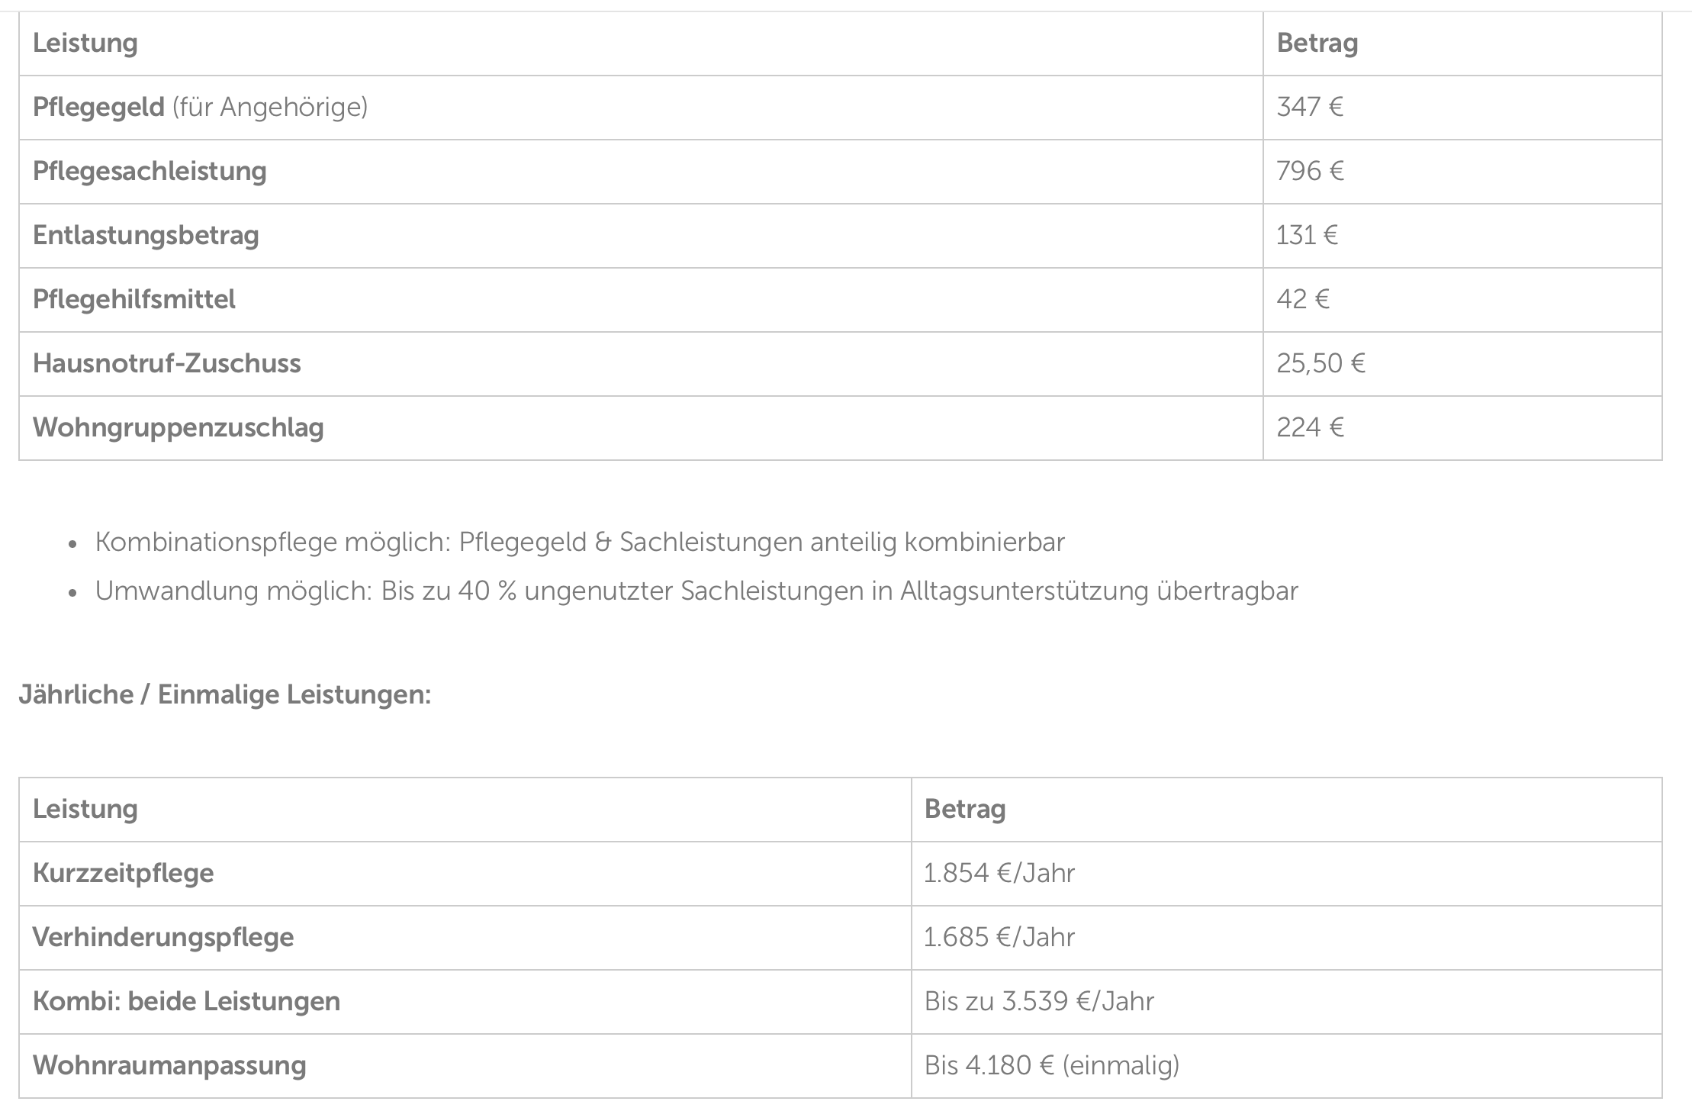
Task: Click the Kurzzeitpflege row label
Action: coord(124,873)
